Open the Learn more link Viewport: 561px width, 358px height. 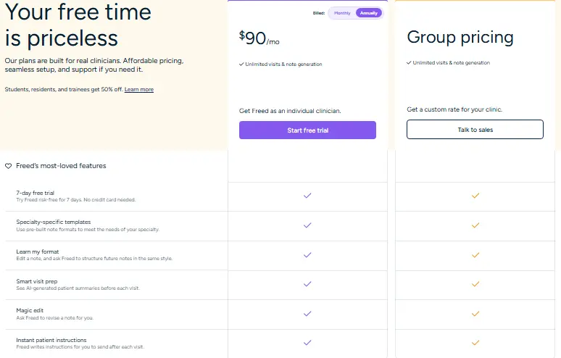point(138,90)
